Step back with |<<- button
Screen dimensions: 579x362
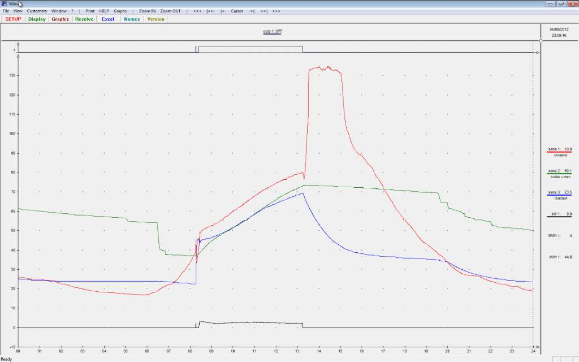211,11
